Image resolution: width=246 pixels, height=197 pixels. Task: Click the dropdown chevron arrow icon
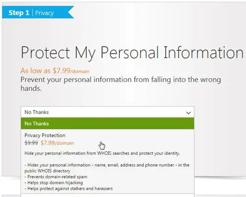[188, 113]
